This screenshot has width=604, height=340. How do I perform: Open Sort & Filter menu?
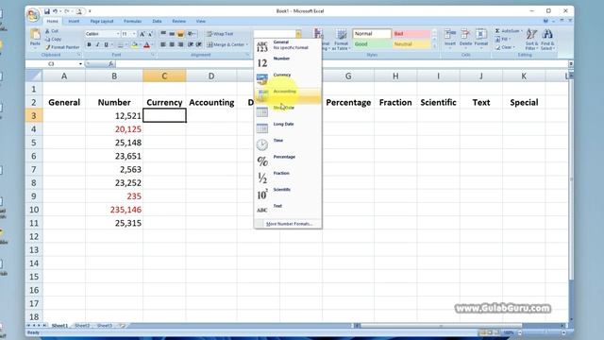(x=531, y=40)
